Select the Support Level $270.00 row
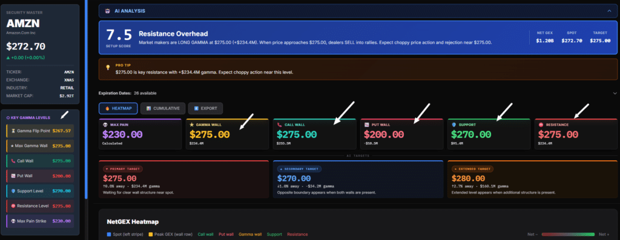 pos(40,191)
